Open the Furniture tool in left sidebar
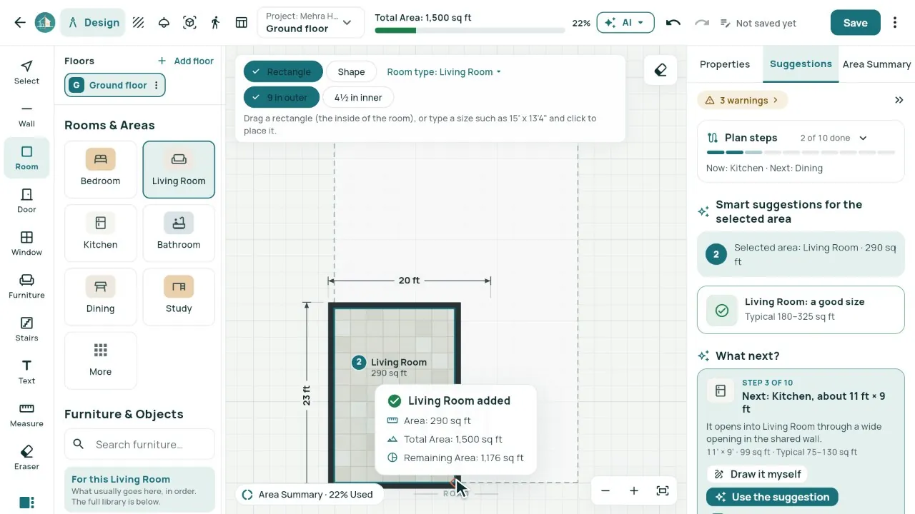The image size is (915, 514). click(x=26, y=287)
